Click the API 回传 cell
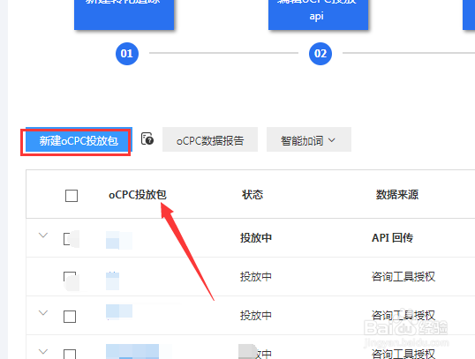475x359 pixels. click(392, 237)
